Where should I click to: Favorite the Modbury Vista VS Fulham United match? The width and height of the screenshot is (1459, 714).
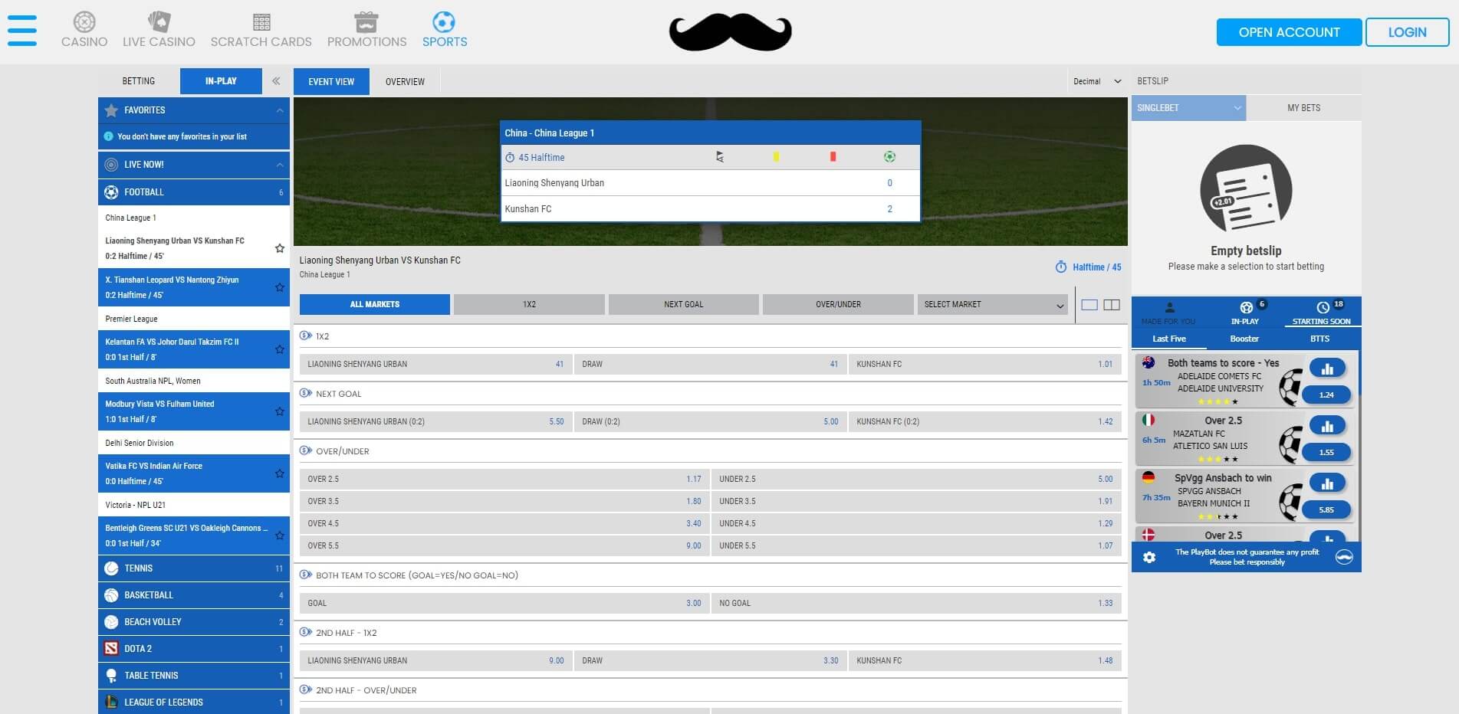[279, 411]
